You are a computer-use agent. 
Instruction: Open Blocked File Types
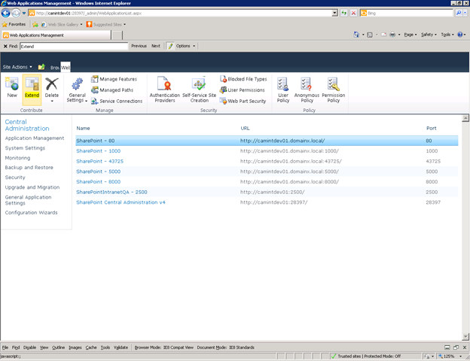point(243,79)
